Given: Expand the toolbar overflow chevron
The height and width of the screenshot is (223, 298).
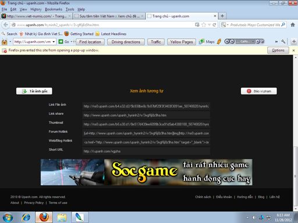Looking at the screenshot, I should coord(276,42).
